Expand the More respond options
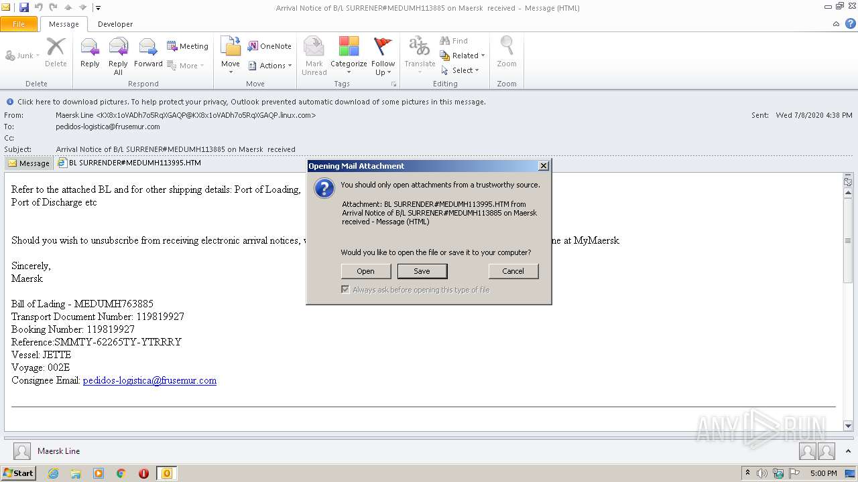 click(186, 66)
